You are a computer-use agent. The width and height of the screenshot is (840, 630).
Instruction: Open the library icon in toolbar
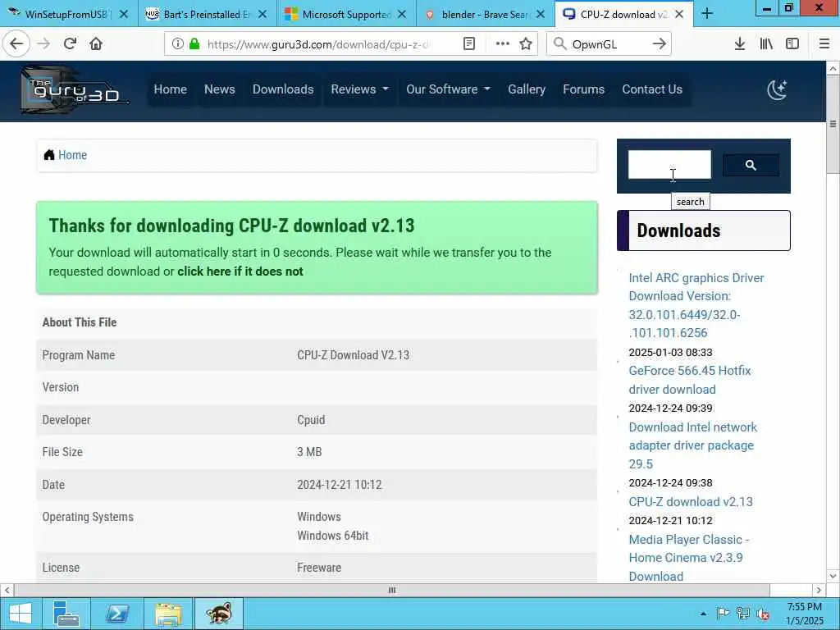coord(766,44)
